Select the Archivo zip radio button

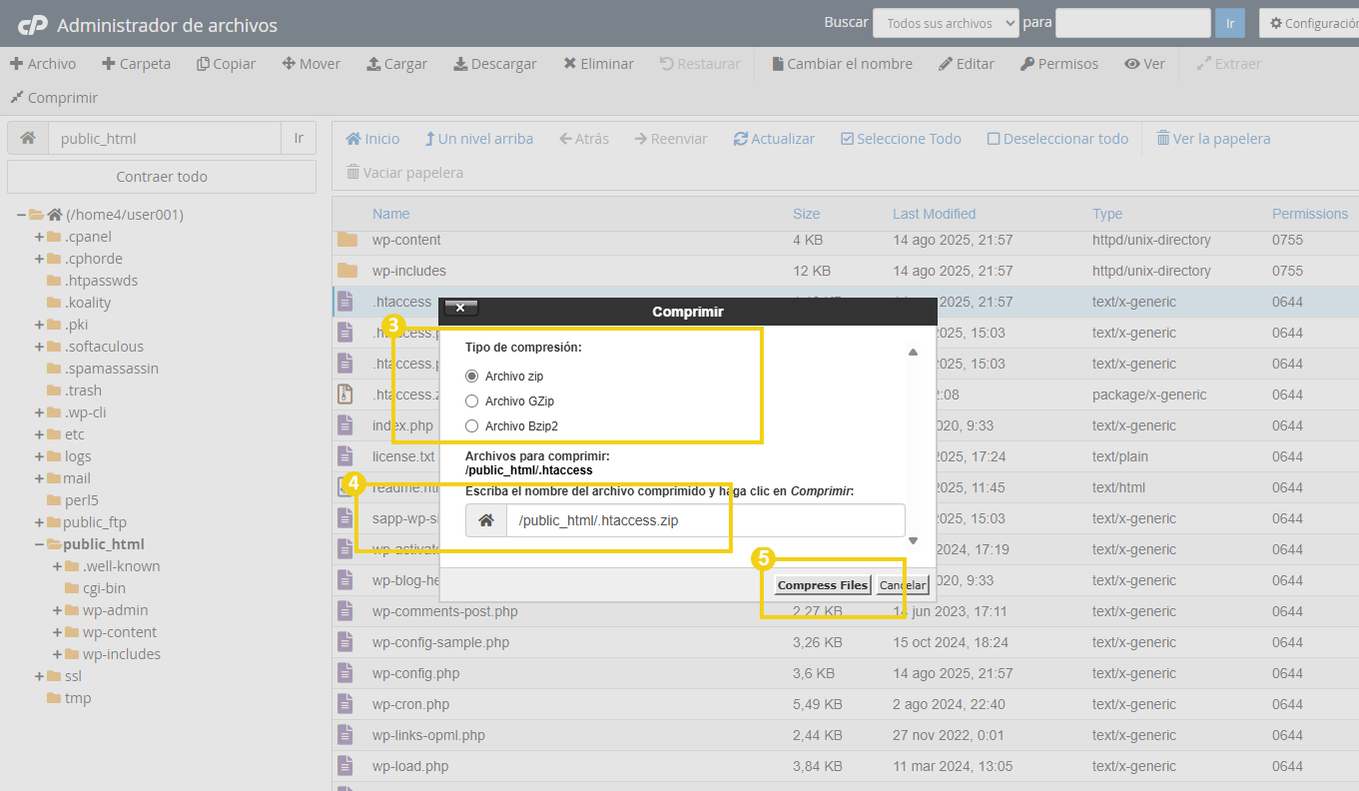tap(470, 377)
